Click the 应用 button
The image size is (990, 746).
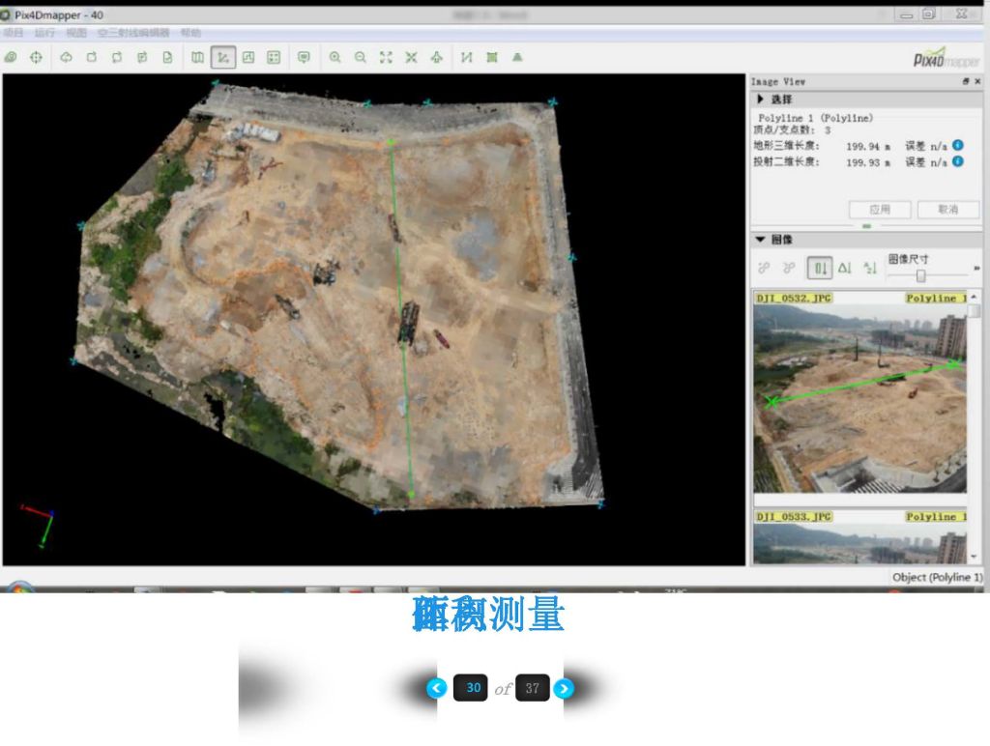coord(879,209)
